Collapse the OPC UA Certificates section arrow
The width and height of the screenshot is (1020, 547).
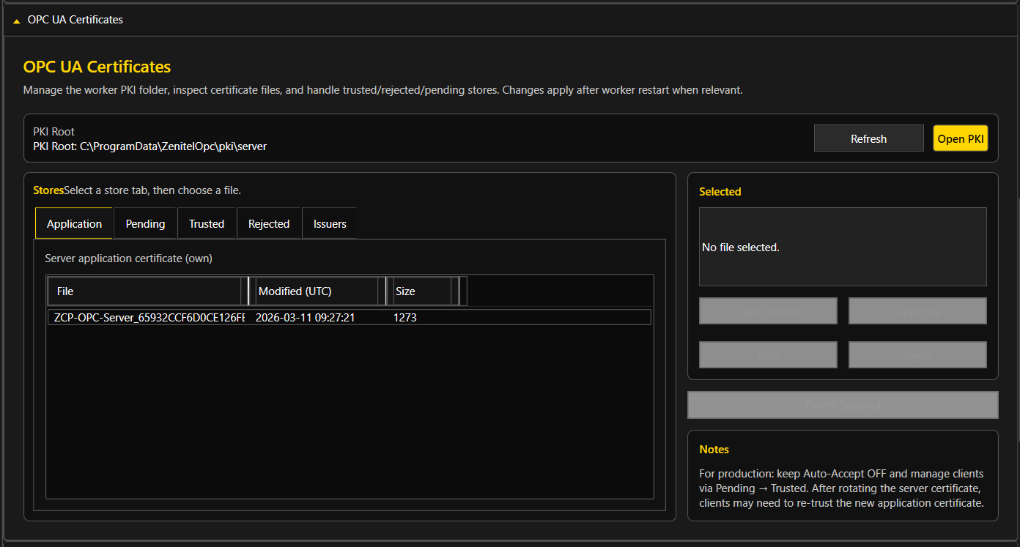16,21
